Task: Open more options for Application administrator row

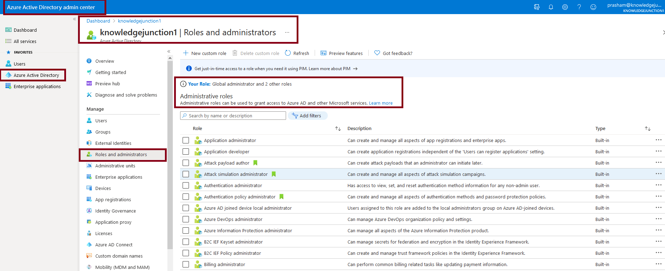Action: [659, 140]
